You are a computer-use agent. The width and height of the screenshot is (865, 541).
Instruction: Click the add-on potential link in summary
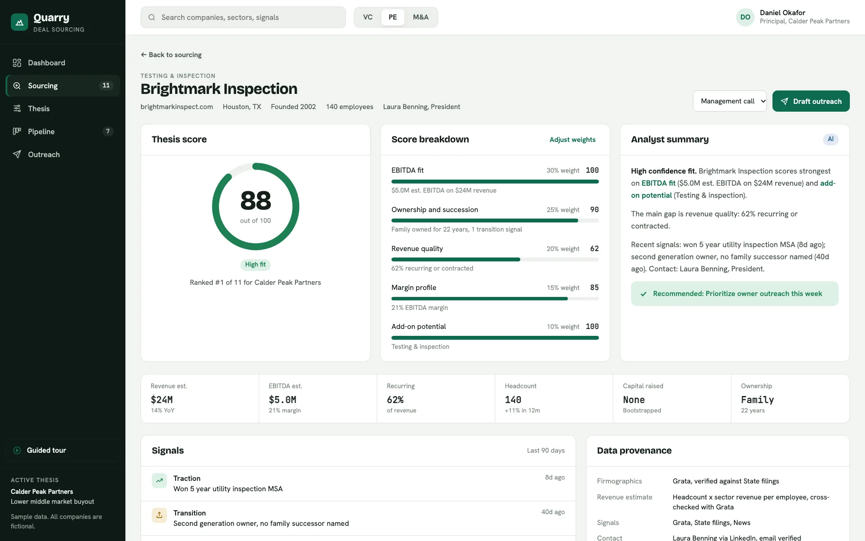point(651,195)
